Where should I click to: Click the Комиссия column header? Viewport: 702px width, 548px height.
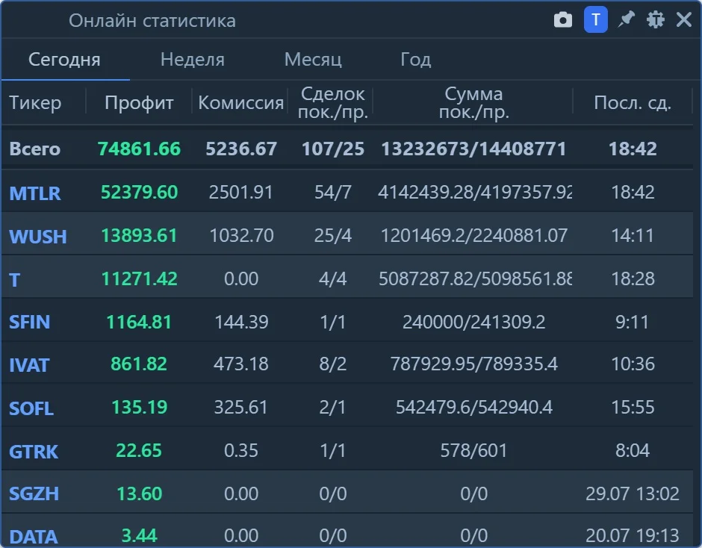click(x=241, y=103)
